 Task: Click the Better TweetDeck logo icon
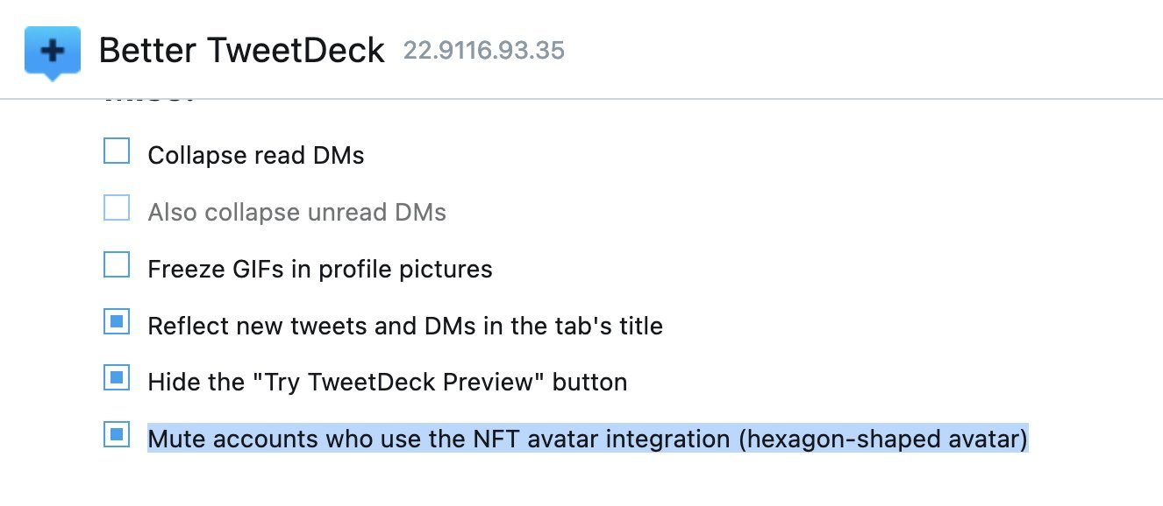[x=53, y=53]
